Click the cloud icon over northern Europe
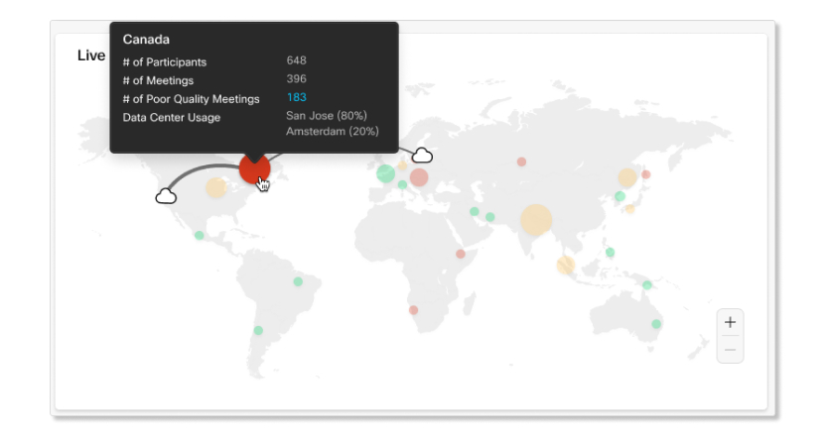Viewport: 826px width, 436px height. pos(422,156)
